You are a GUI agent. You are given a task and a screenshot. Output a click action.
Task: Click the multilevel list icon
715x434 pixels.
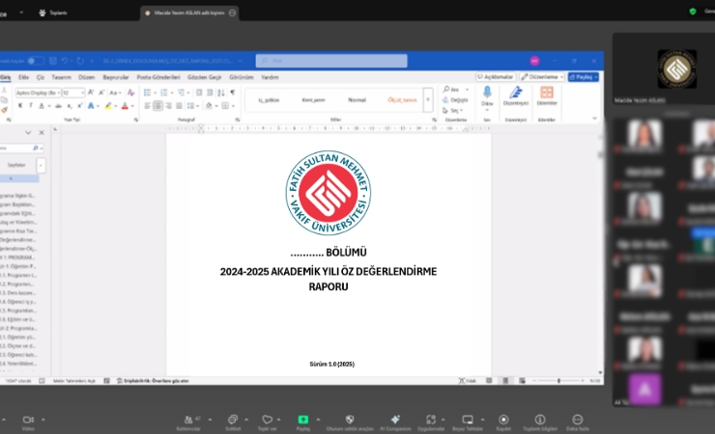click(181, 93)
